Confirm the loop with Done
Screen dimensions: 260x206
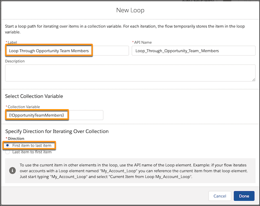[x=244, y=196]
